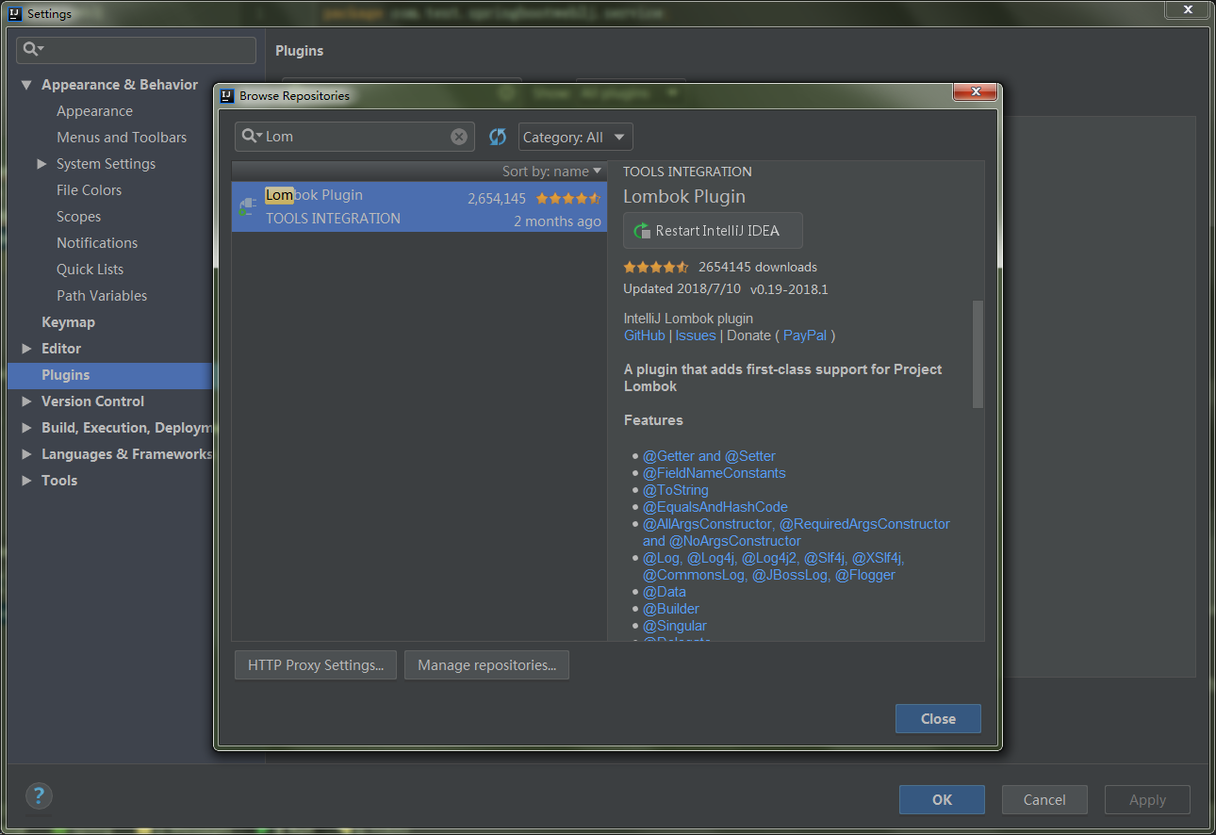Open the @Data feature link

[665, 592]
